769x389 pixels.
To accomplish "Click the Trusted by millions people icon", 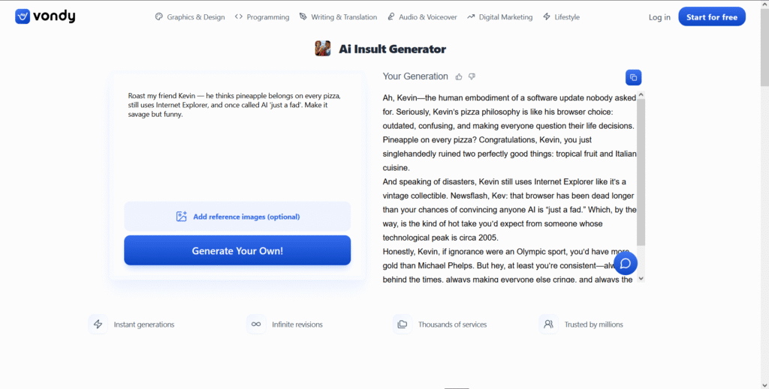I will [548, 324].
